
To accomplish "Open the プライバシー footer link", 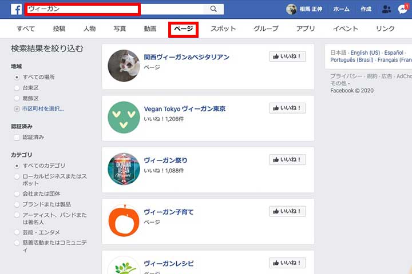I will pos(346,76).
